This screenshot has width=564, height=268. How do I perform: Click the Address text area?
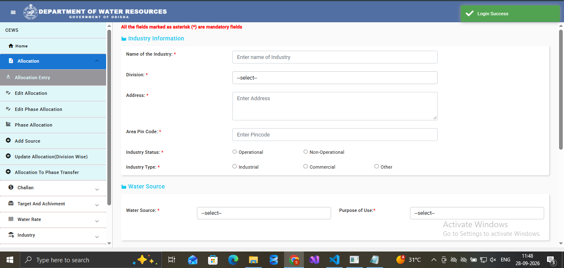click(x=335, y=106)
